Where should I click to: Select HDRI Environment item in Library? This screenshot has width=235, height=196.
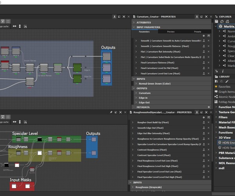pyautogui.click(x=227, y=143)
